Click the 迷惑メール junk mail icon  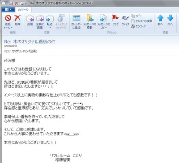click(8, 18)
